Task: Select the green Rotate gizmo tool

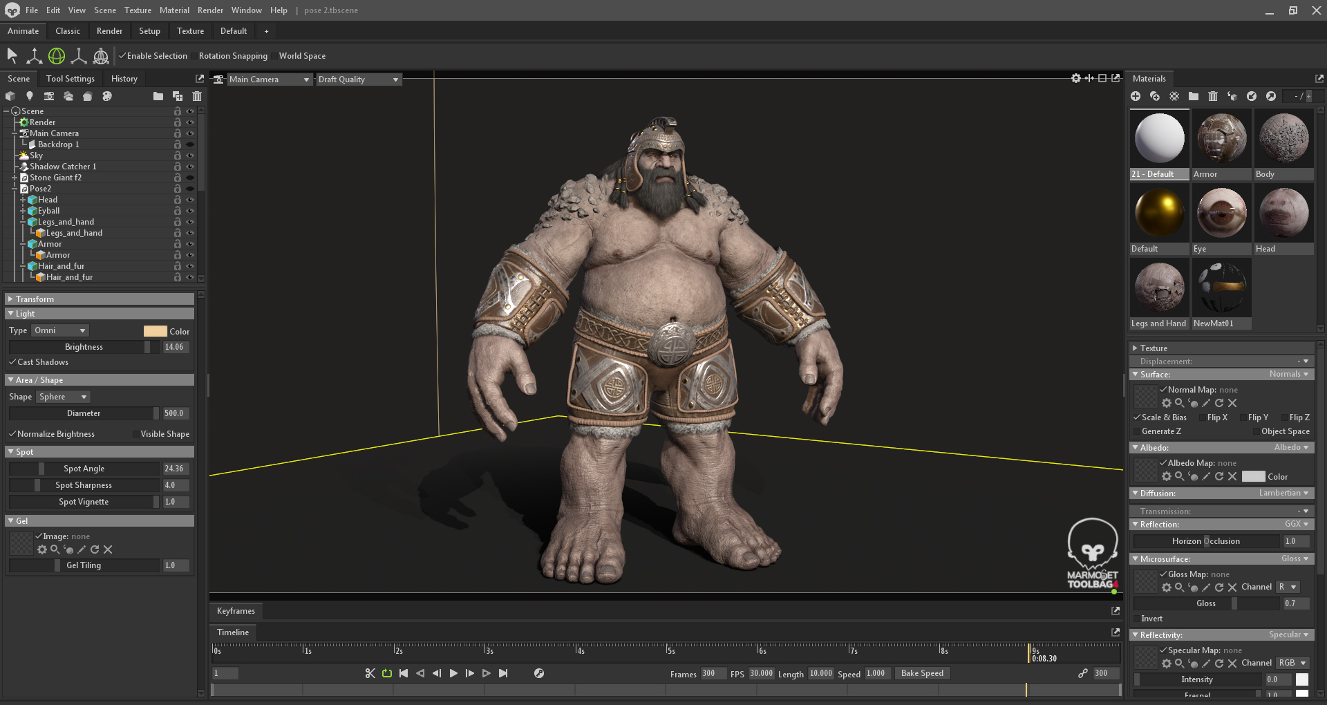Action: point(57,56)
